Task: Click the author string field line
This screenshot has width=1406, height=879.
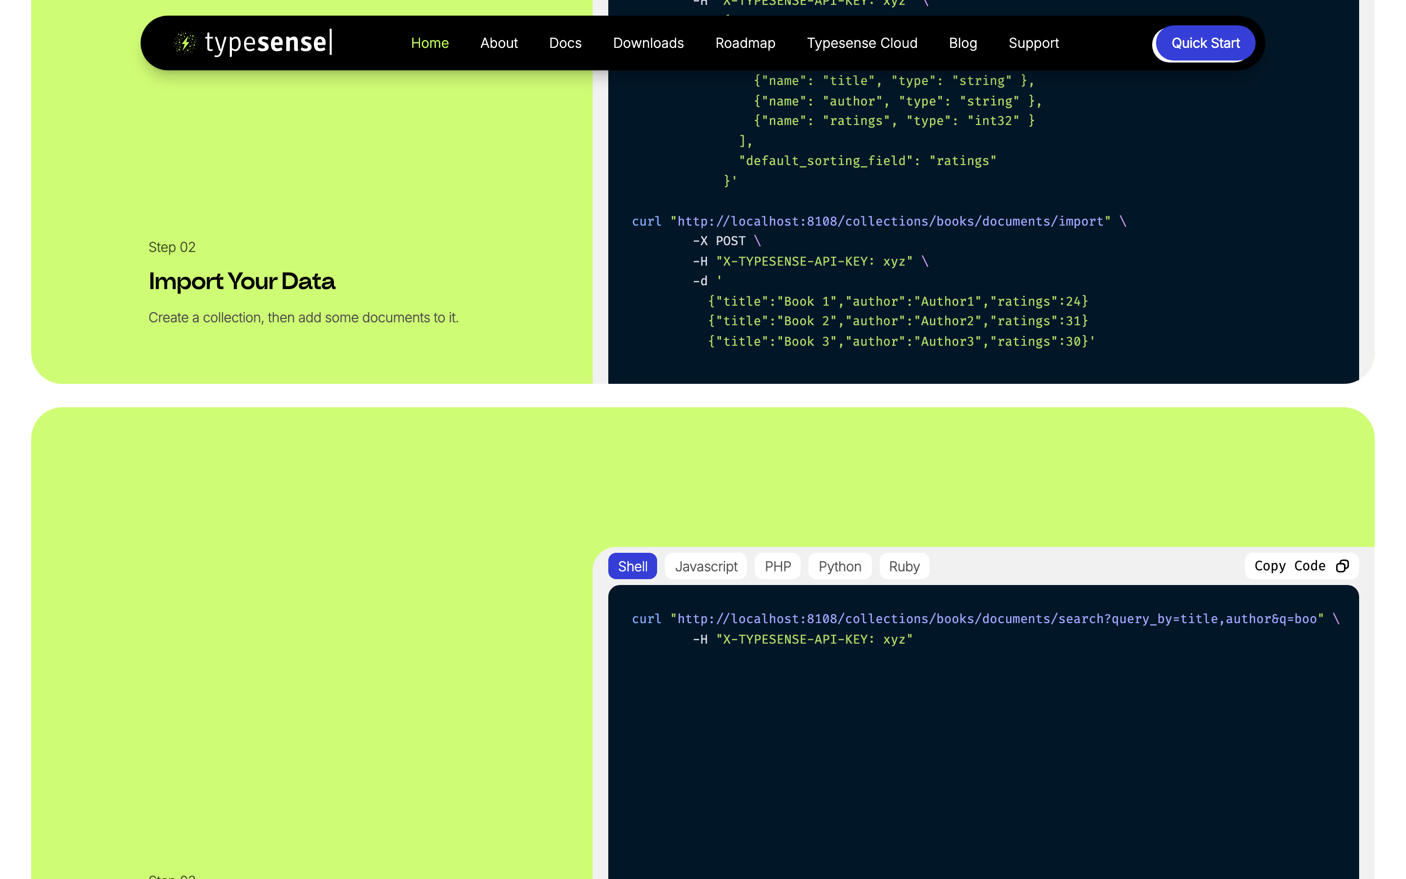Action: point(898,101)
